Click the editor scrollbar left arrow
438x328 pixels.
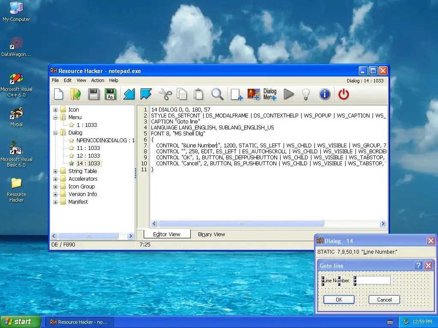(x=154, y=224)
